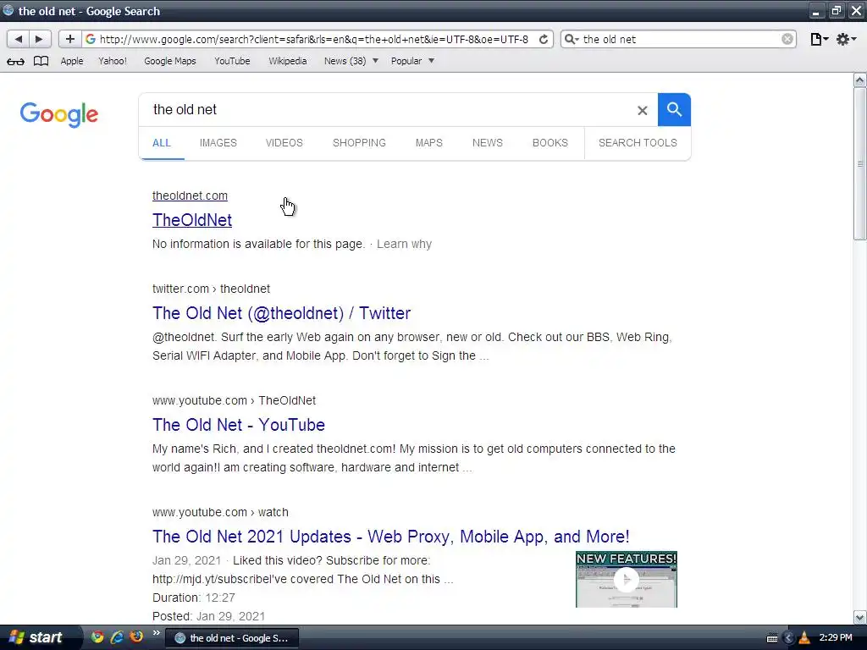Open the Apple bookmark
The width and height of the screenshot is (867, 650).
pos(72,61)
